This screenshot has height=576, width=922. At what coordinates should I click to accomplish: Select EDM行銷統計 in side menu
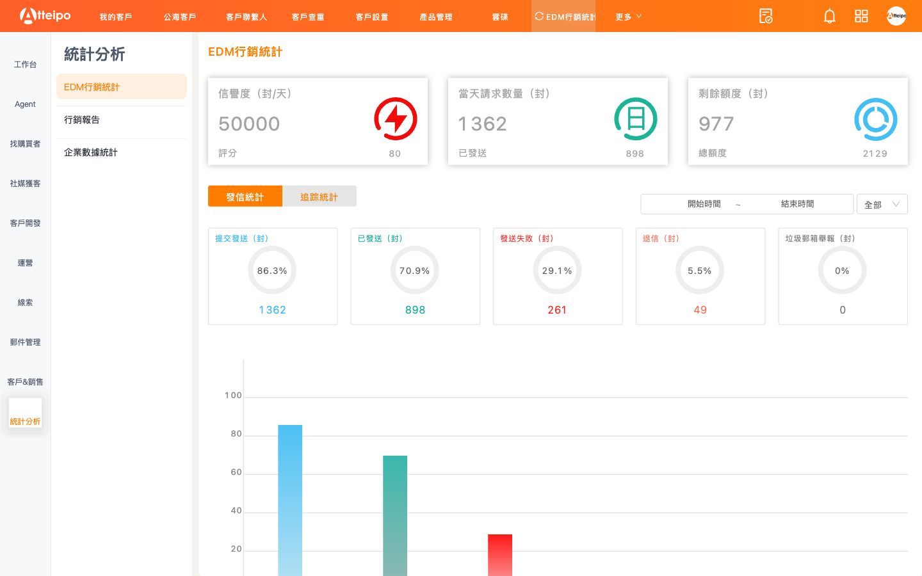coord(122,86)
